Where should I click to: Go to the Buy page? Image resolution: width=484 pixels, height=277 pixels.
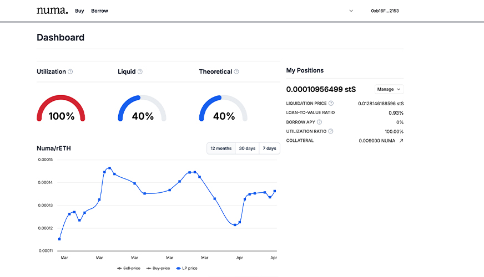(x=79, y=11)
